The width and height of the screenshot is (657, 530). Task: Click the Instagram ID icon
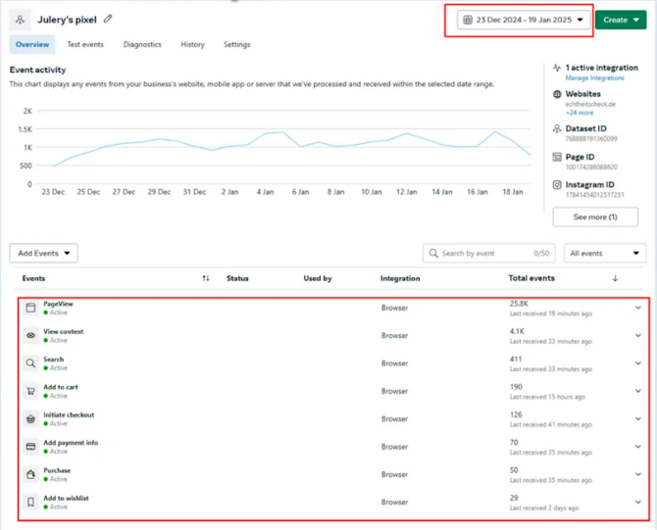(557, 184)
